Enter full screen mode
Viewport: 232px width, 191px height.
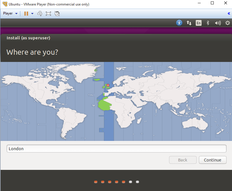click(48, 13)
